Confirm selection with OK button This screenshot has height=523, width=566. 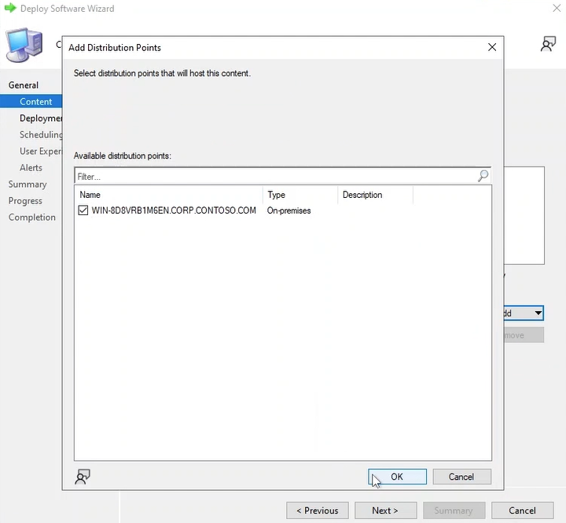pyautogui.click(x=397, y=477)
